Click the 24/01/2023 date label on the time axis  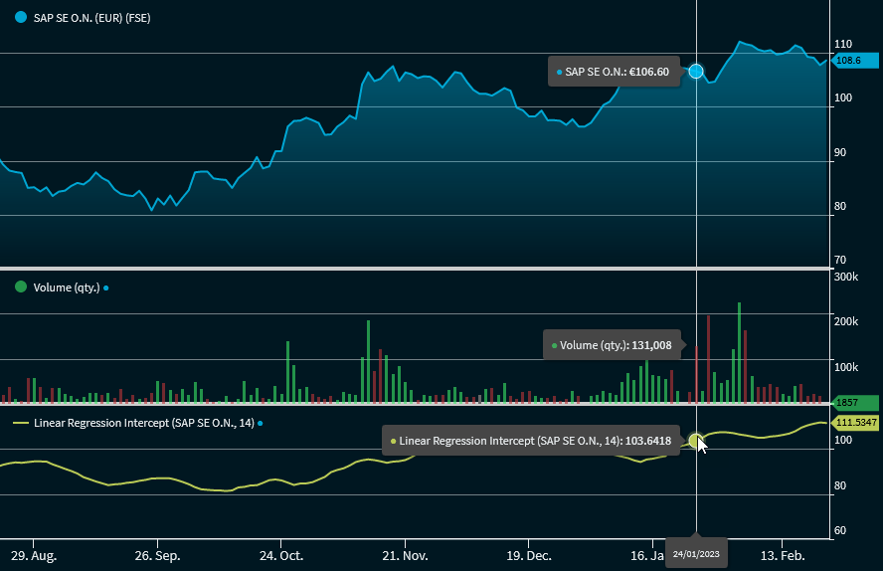click(x=696, y=553)
